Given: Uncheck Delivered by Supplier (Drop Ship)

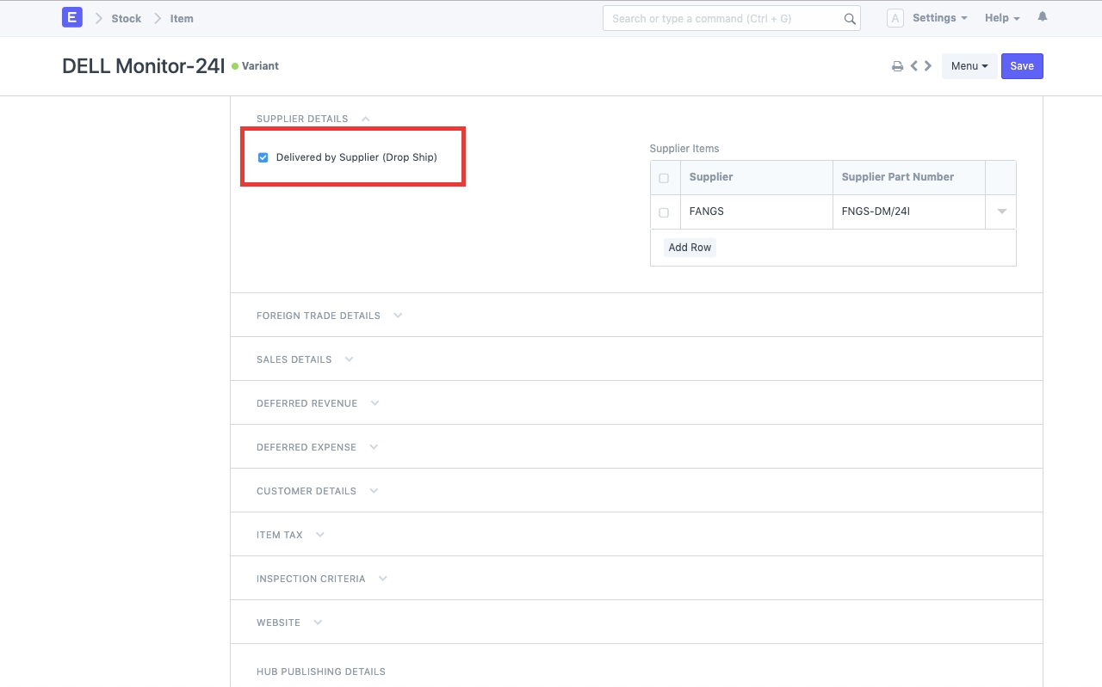Looking at the screenshot, I should pyautogui.click(x=263, y=157).
